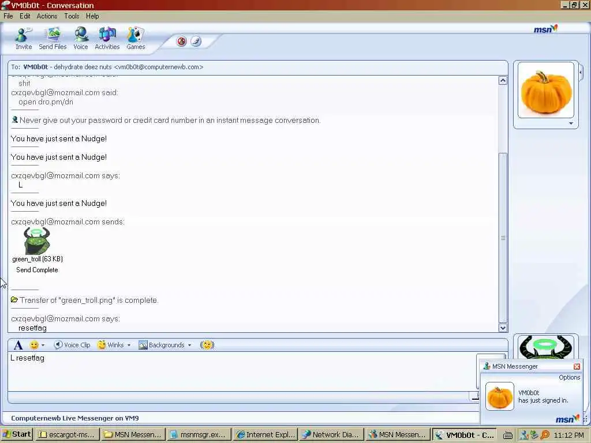Click the 'Transfer of "green_troll.png" is complete.' line

pos(89,300)
